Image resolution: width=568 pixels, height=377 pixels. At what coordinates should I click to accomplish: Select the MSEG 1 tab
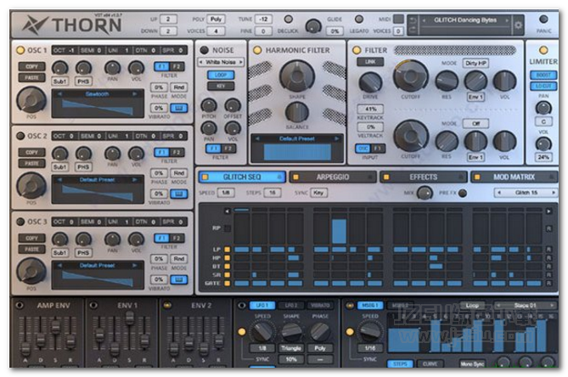pyautogui.click(x=370, y=306)
